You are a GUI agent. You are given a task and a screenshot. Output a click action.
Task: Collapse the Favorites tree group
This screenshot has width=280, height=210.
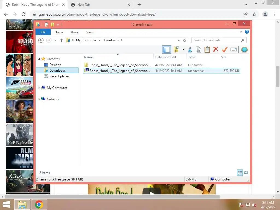(39, 59)
